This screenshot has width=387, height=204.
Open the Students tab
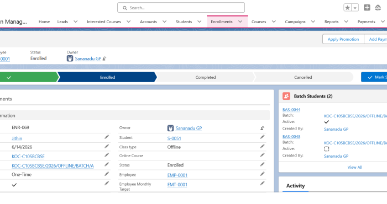click(x=184, y=22)
